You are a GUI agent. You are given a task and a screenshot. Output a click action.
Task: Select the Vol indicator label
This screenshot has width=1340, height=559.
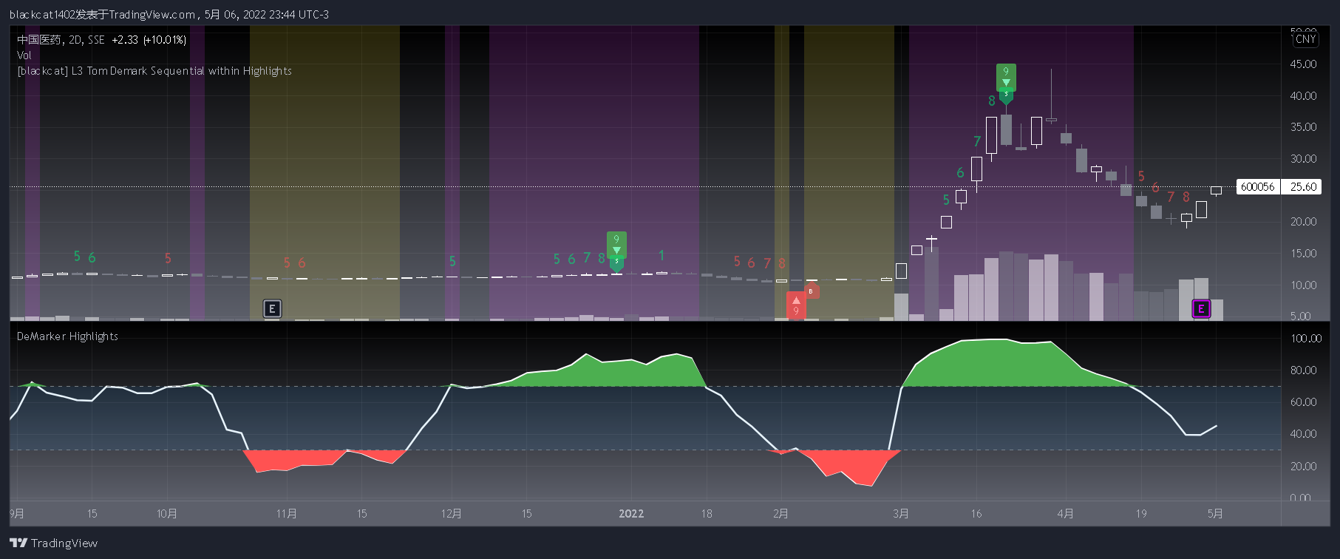[x=24, y=55]
